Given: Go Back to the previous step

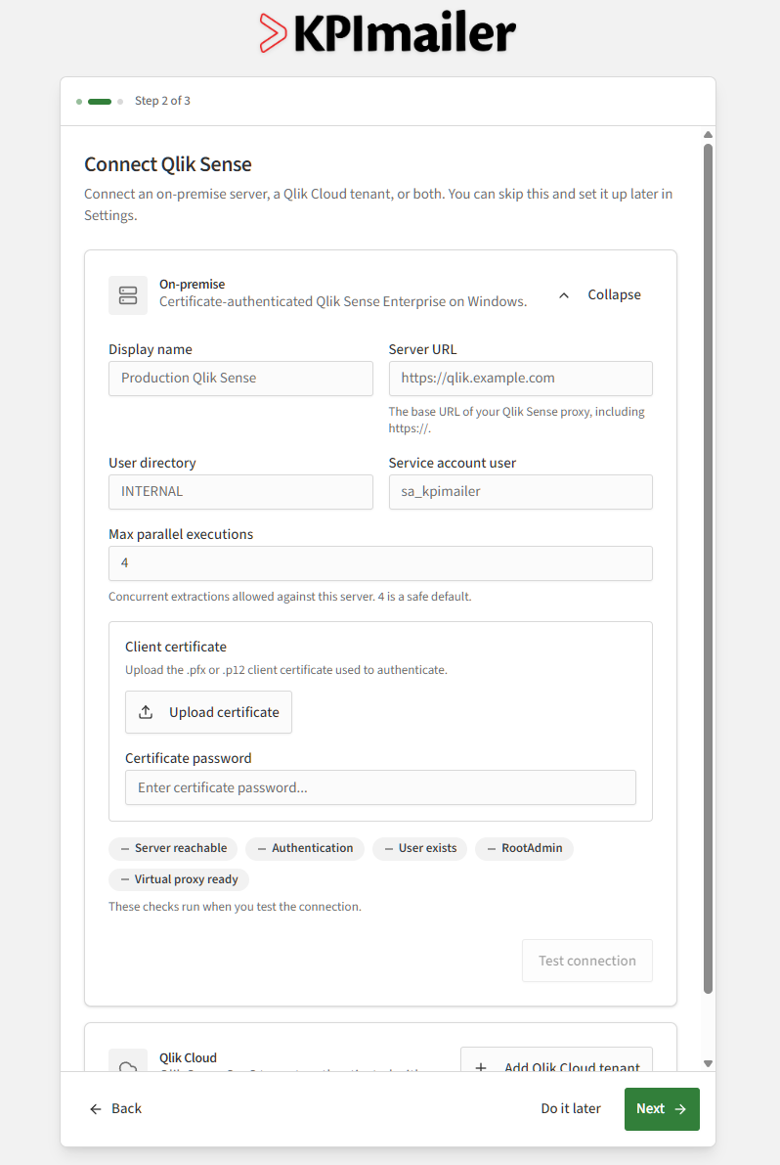Looking at the screenshot, I should click(115, 1108).
